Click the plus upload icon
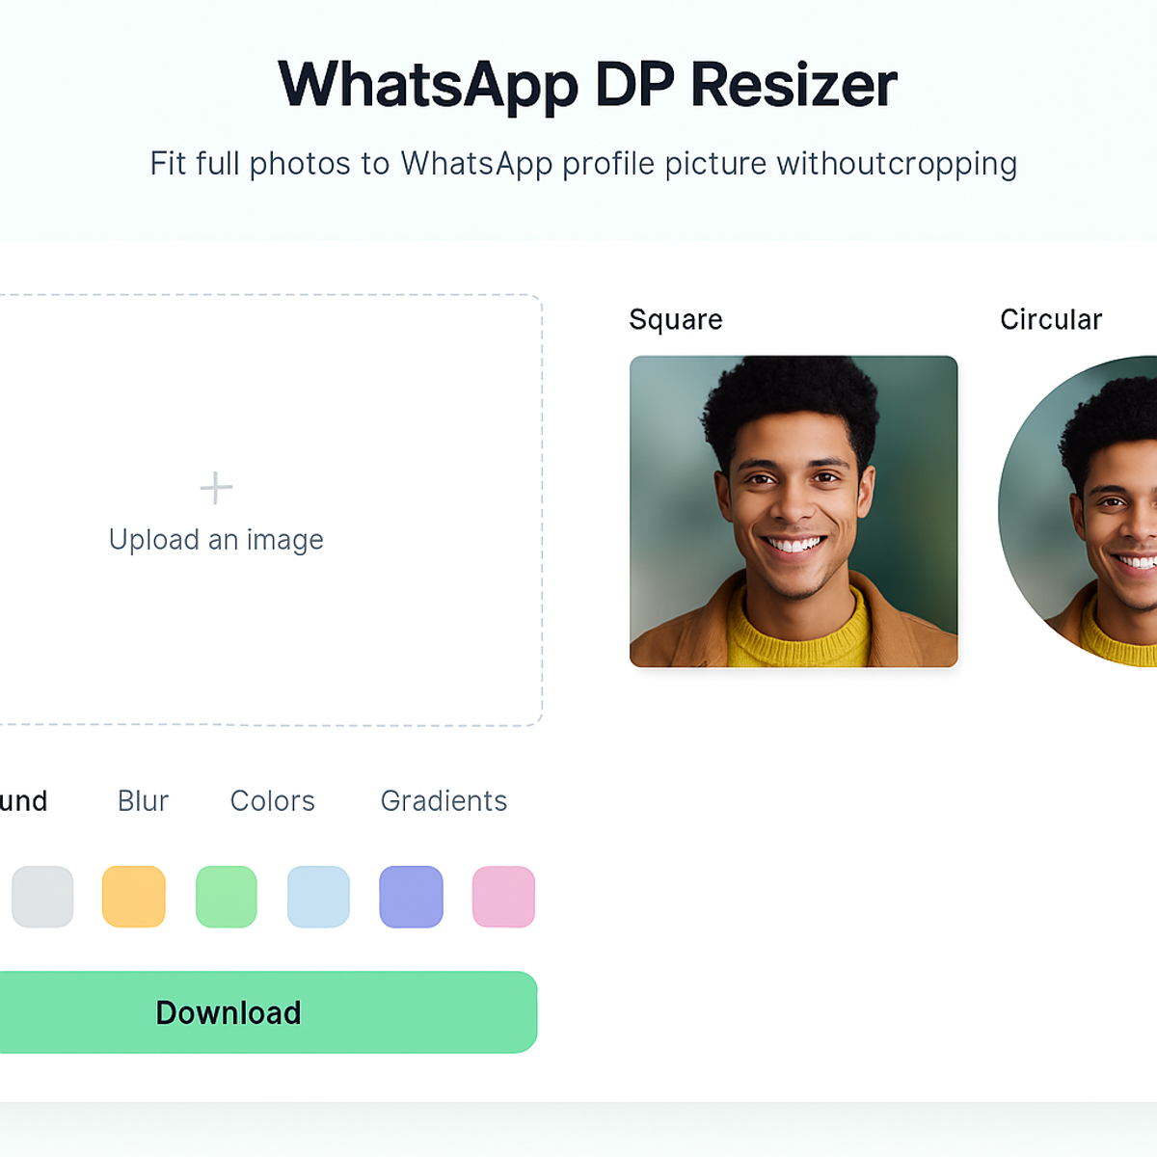Image resolution: width=1157 pixels, height=1157 pixels. pos(216,488)
